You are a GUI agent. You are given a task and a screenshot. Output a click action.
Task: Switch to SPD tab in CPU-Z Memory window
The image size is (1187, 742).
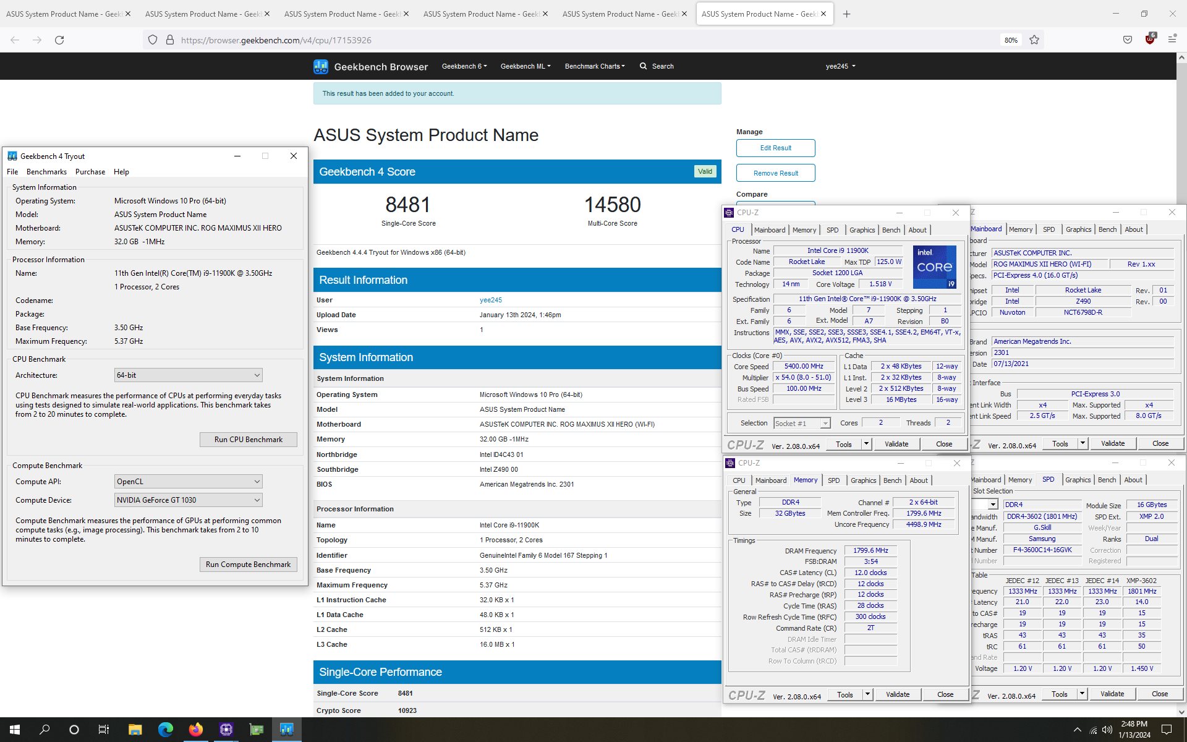(x=834, y=480)
